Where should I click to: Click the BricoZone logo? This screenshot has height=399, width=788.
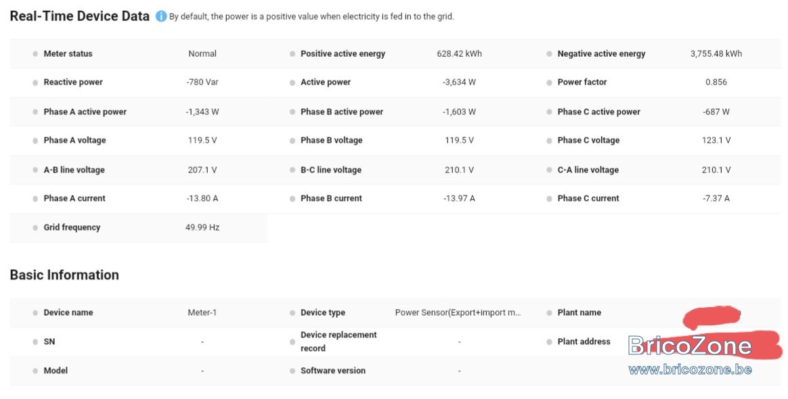[690, 346]
